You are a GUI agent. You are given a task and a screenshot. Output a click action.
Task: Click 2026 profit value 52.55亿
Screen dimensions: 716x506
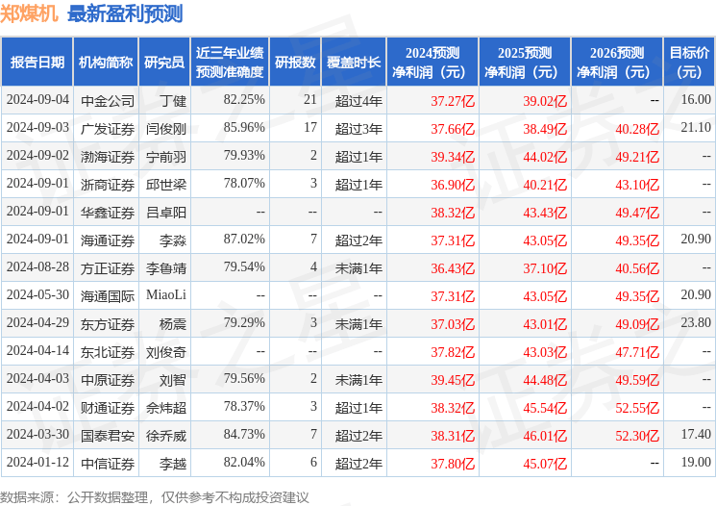(x=637, y=407)
